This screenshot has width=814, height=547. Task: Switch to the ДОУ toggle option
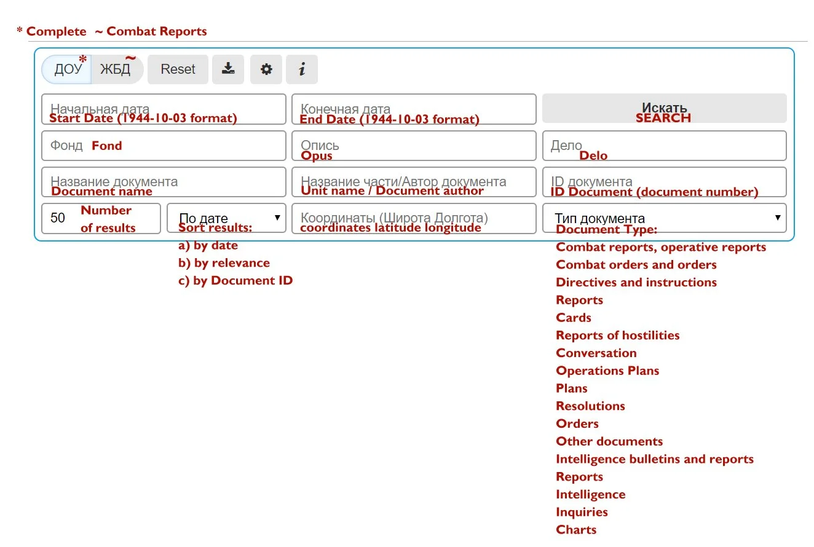tap(66, 69)
